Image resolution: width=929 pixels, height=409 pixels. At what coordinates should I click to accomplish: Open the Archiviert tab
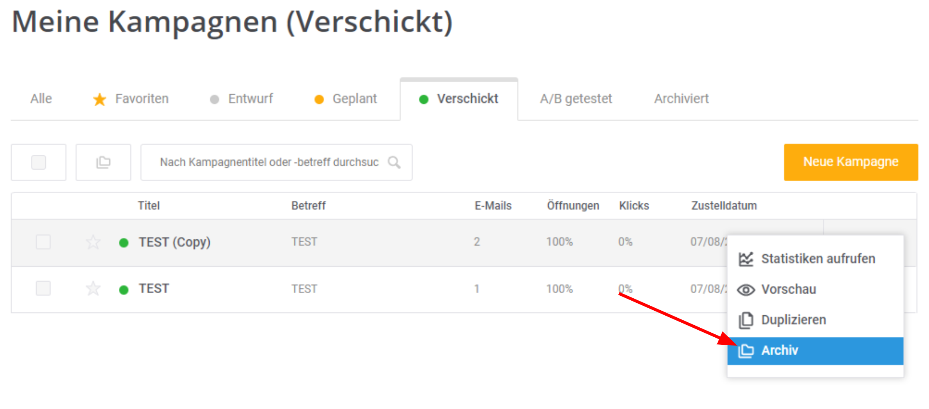point(681,99)
